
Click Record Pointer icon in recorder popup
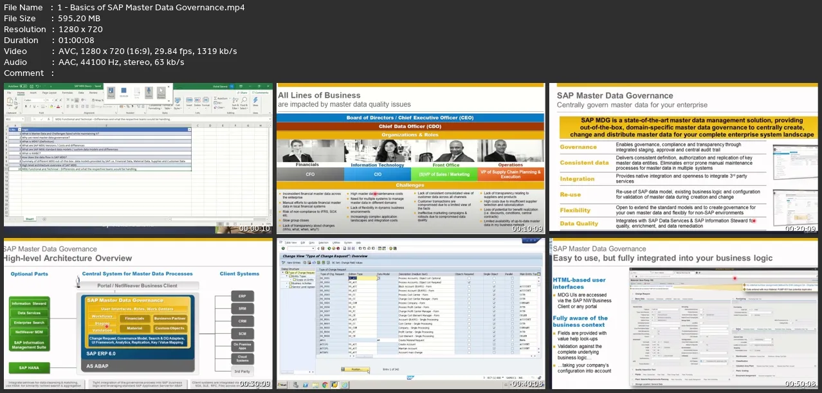(x=161, y=92)
